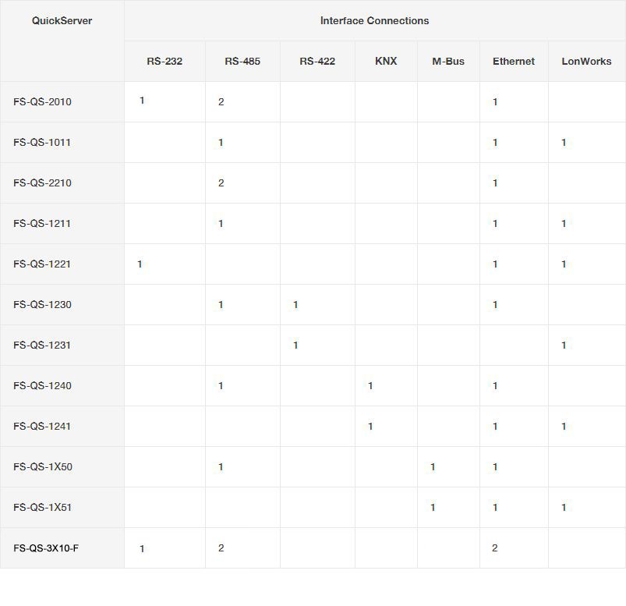Click FS-QS-3X10-F RS-485 value 2
Screen dimensions: 626x606
221,548
